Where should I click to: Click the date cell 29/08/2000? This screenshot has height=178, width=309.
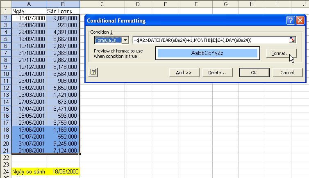29,32
